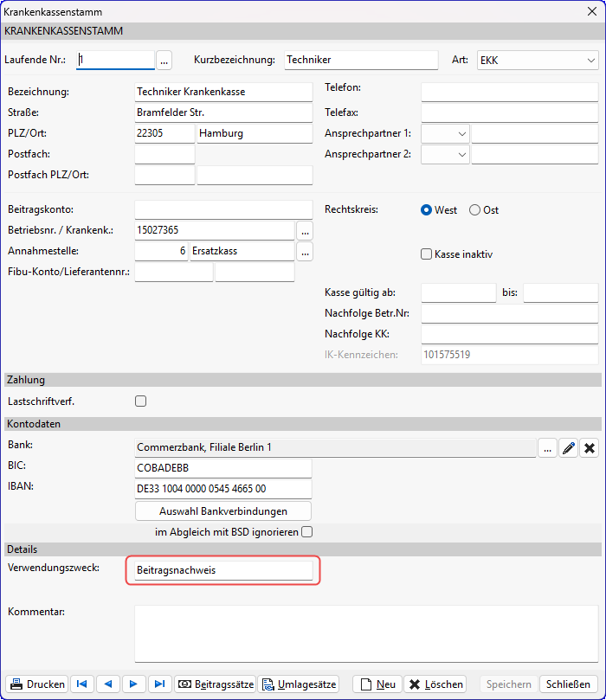Click the Beitragskonto field
Screen dimensions: 606x700
(223, 209)
